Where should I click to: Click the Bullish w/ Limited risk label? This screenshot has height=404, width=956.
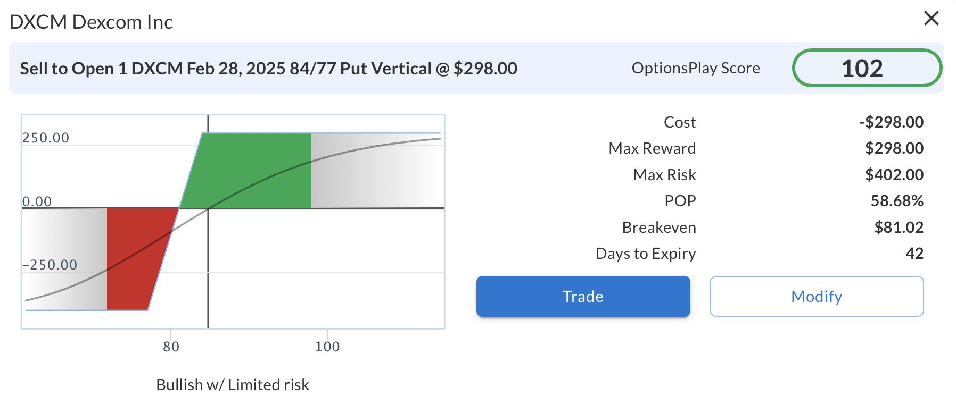(x=233, y=385)
